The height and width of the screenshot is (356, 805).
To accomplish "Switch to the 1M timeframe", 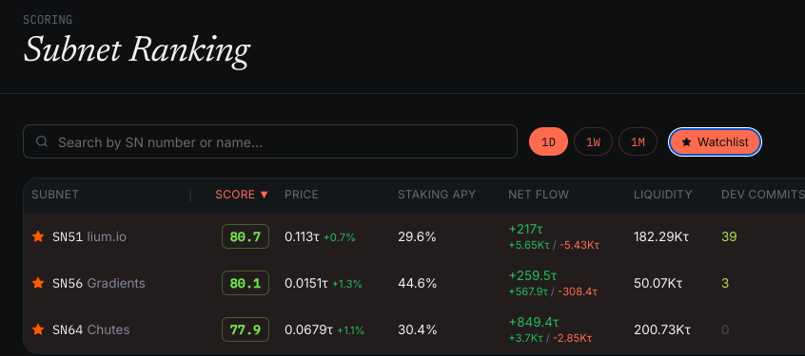I will pyautogui.click(x=638, y=141).
